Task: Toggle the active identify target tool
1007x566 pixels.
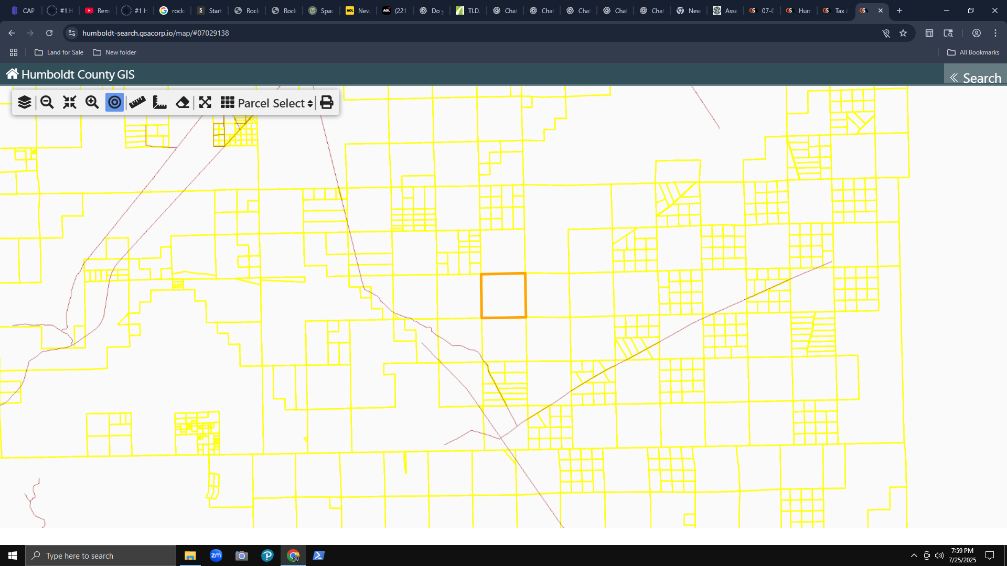Action: (114, 102)
